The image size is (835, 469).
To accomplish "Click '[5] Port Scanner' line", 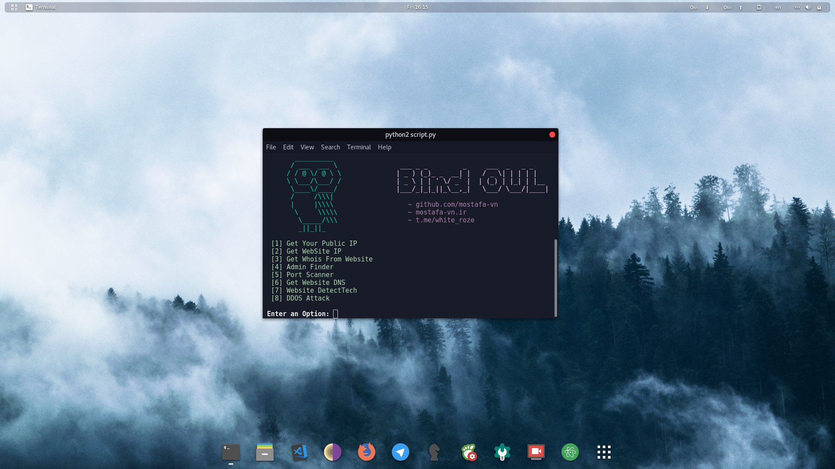I will tap(302, 275).
